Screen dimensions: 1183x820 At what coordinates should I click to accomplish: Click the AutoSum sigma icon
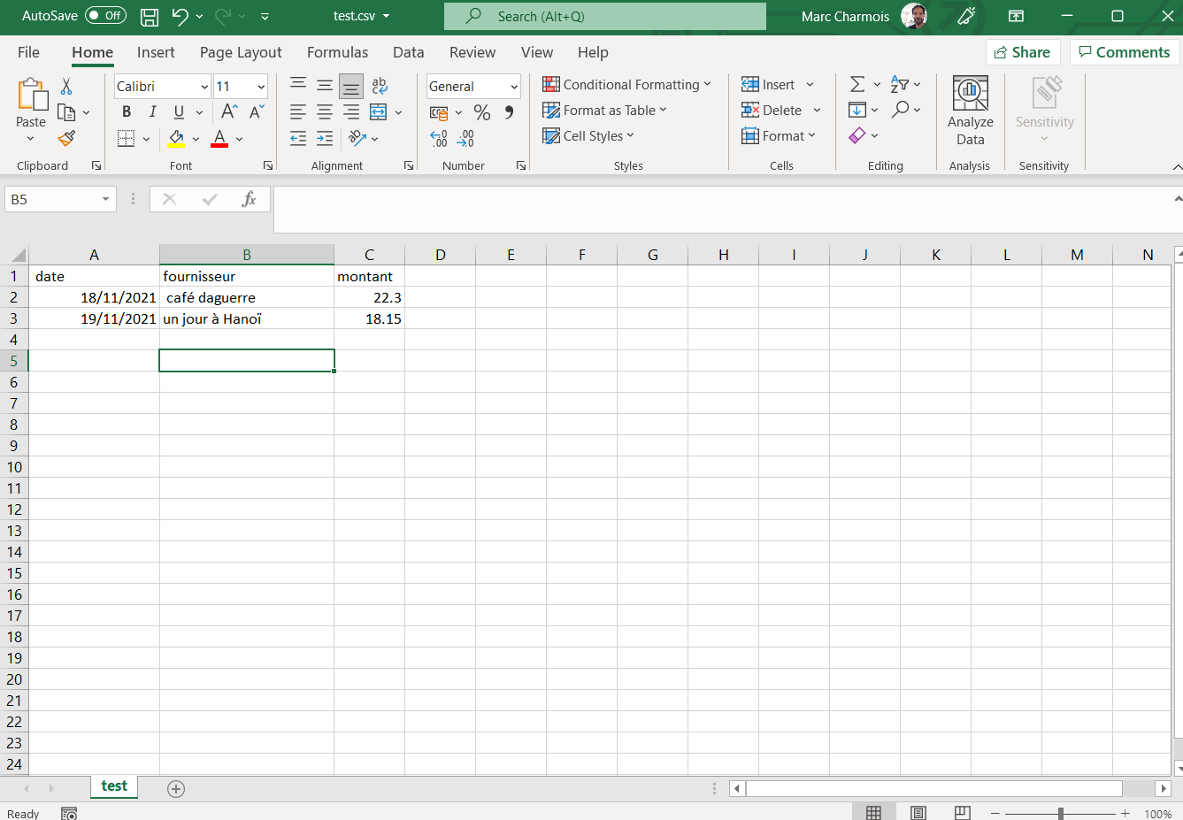(x=857, y=84)
